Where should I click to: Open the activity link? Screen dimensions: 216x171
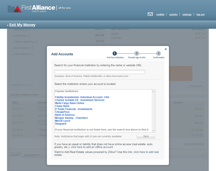point(173,14)
